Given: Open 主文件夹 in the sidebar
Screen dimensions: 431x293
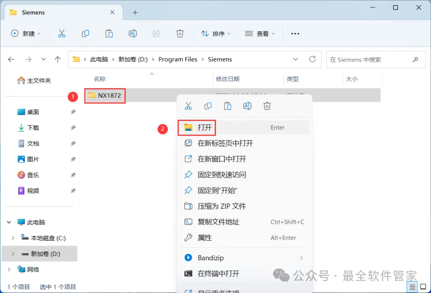Looking at the screenshot, I should click(x=34, y=80).
